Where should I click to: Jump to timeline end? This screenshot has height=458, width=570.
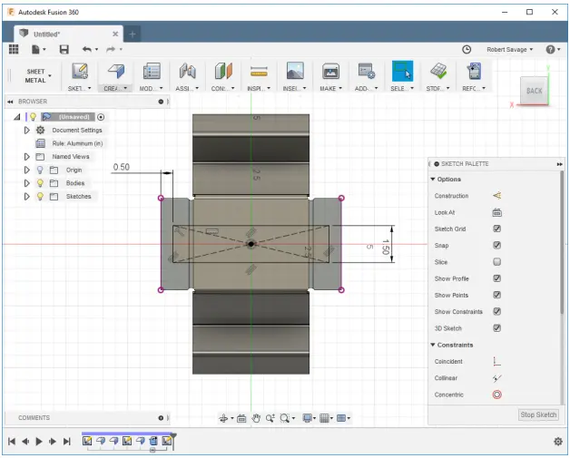pyautogui.click(x=66, y=442)
